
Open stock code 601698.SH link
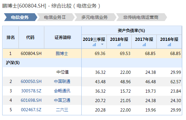coord(31,100)
